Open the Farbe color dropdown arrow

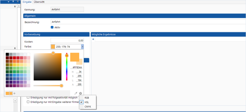pyautogui.click(x=82, y=47)
